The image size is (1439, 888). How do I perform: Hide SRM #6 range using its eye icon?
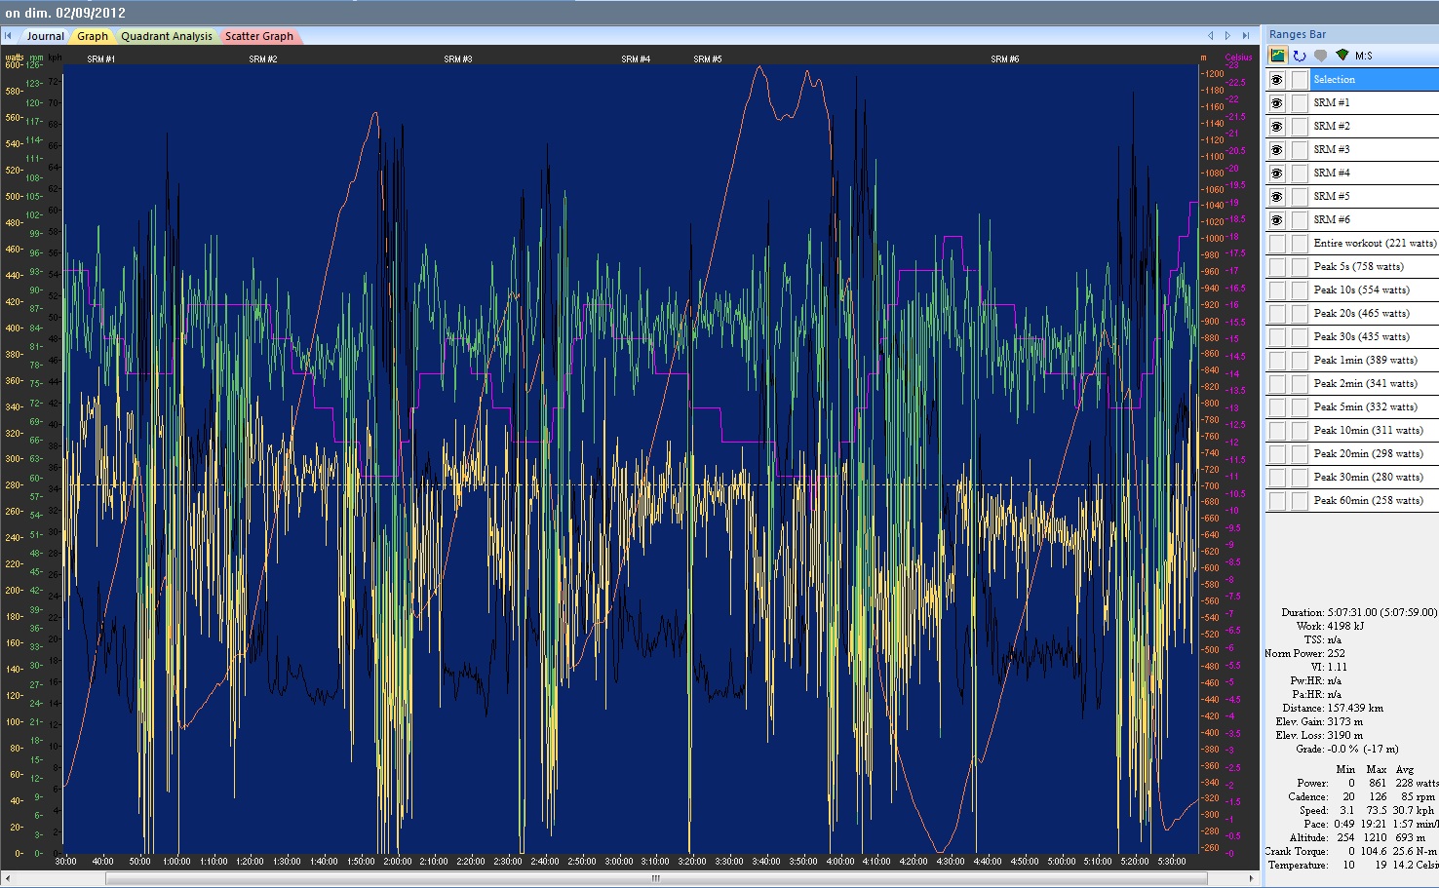click(1277, 220)
